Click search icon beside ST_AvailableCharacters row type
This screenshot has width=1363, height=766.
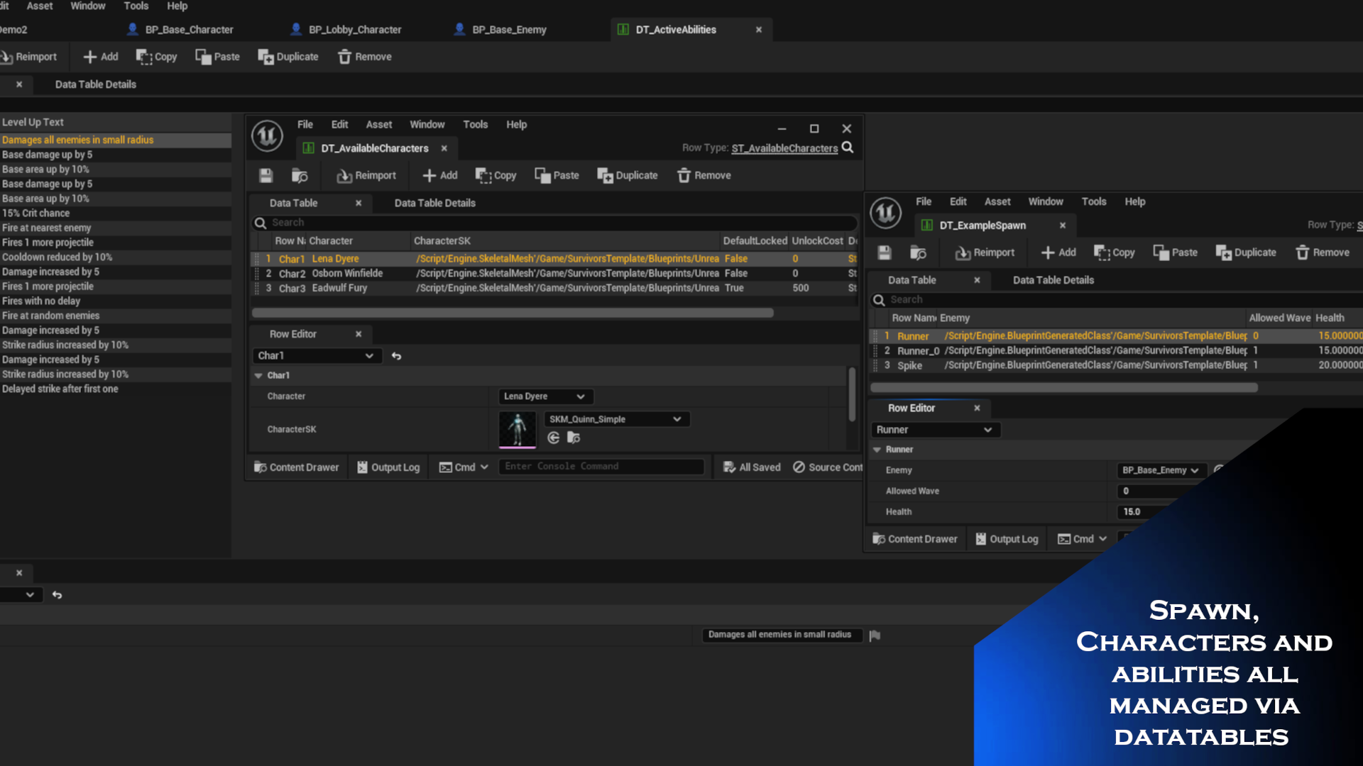click(848, 148)
